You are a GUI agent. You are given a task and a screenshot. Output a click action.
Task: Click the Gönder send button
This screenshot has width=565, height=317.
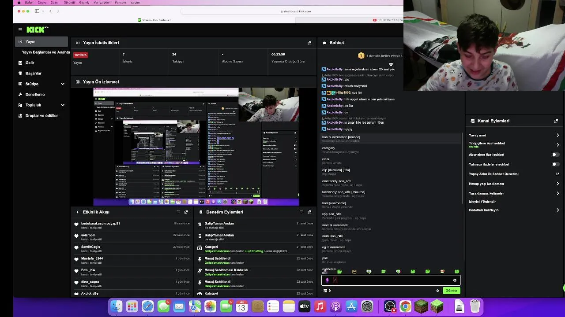click(451, 291)
